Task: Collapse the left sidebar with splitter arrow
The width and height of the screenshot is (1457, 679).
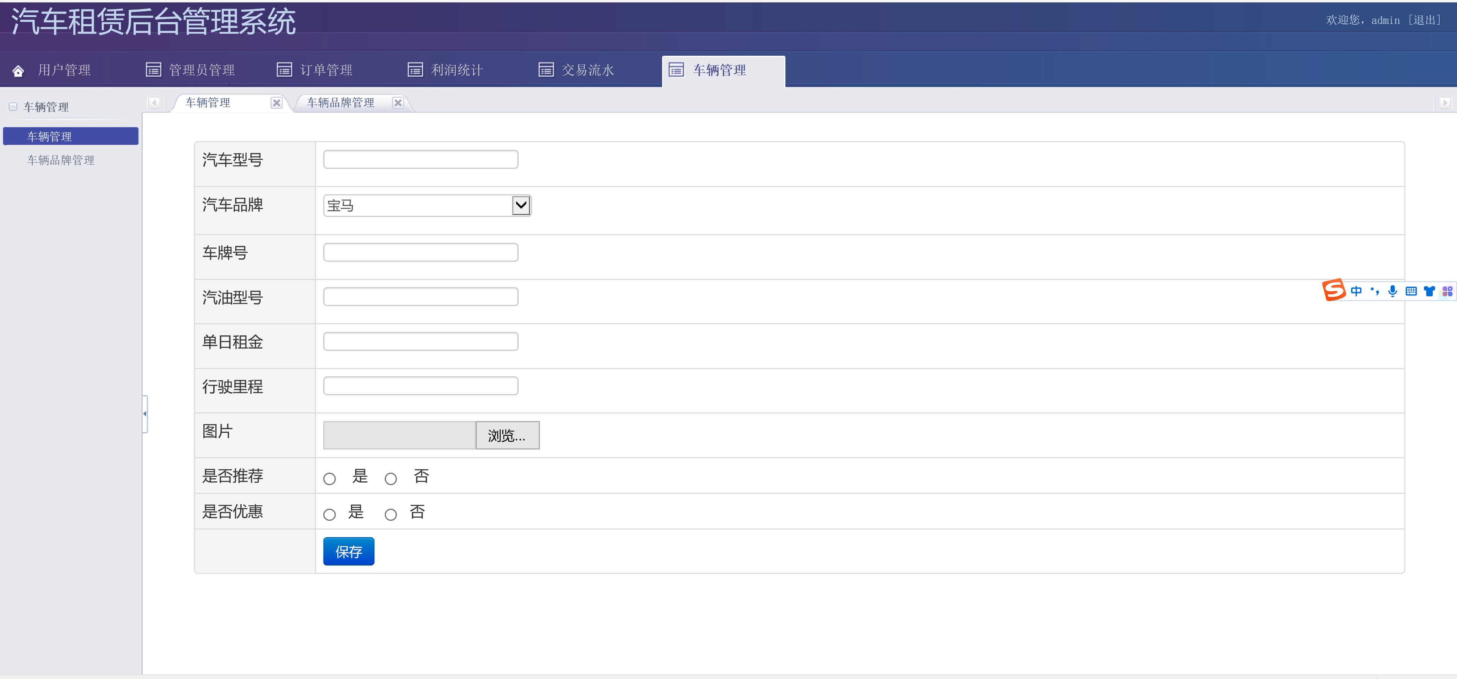Action: point(145,414)
